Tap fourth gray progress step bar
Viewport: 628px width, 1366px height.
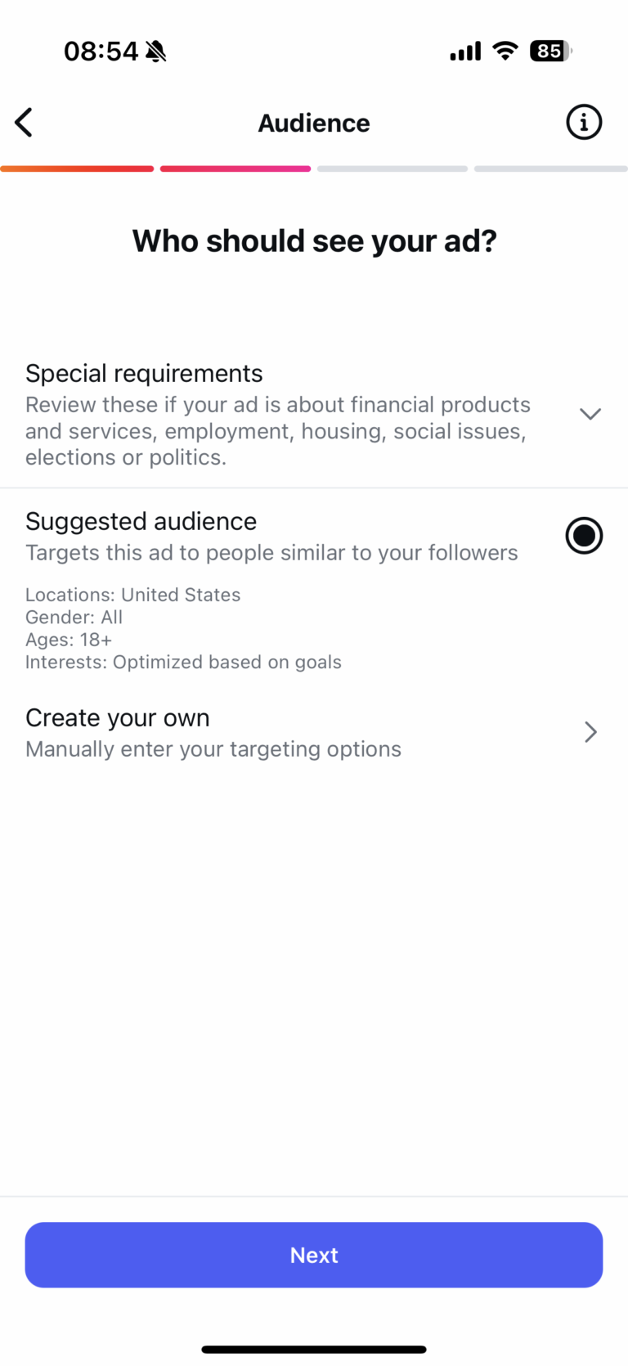point(550,169)
